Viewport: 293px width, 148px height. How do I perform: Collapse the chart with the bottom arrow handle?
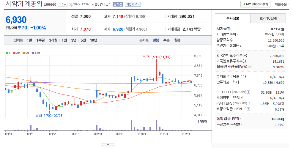108,144
